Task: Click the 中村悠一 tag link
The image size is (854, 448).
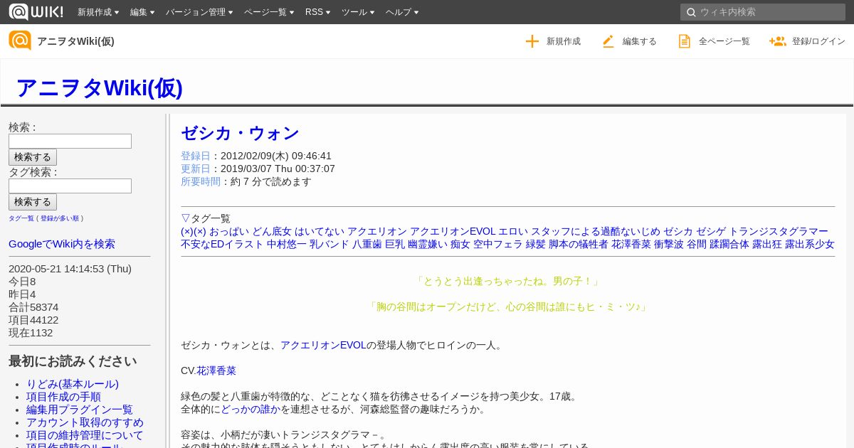Action: 287,244
